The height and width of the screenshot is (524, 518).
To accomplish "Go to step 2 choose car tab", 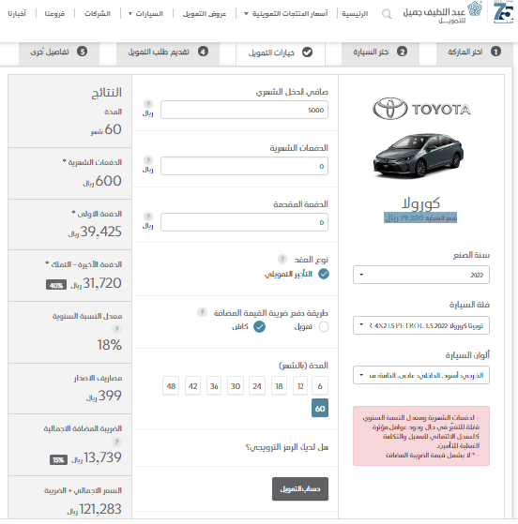I will pos(380,52).
